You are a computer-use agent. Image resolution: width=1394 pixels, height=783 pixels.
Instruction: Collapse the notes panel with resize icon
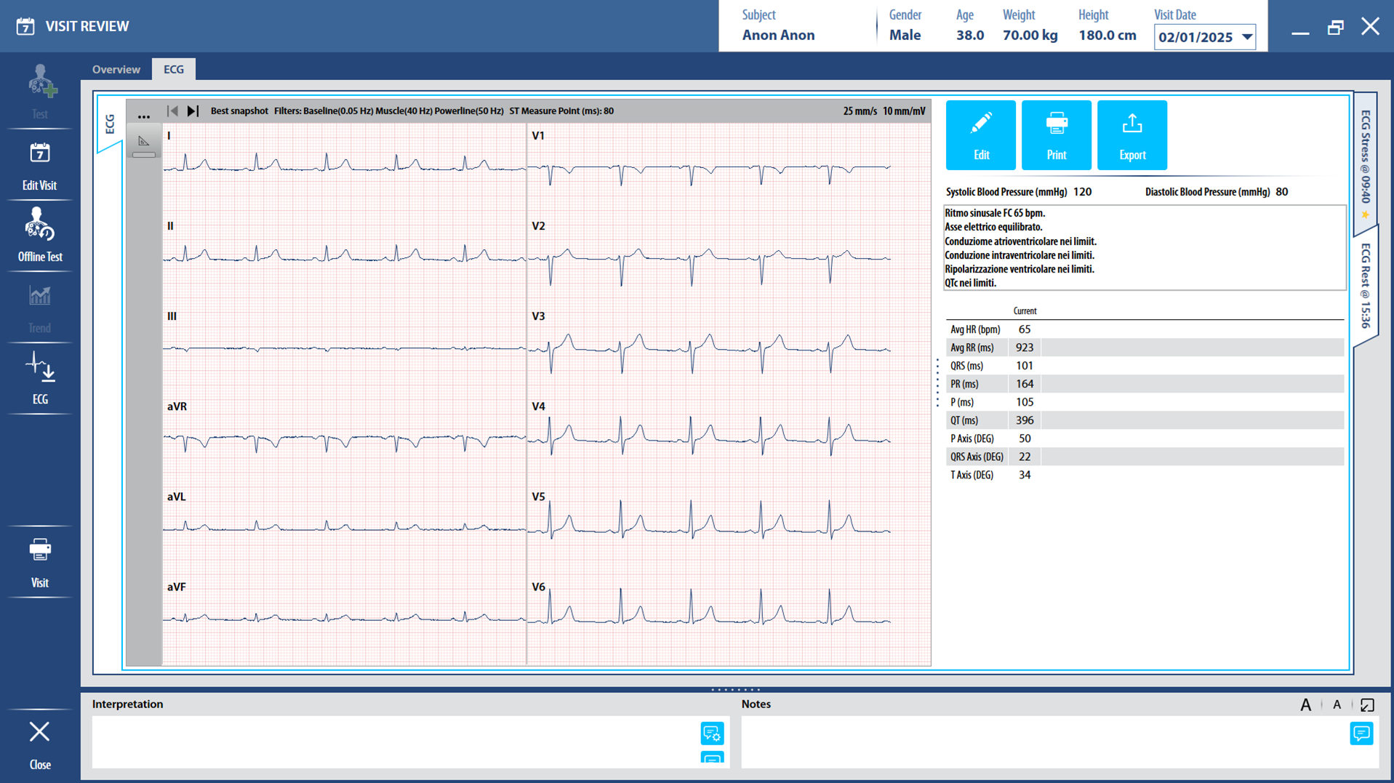click(x=1367, y=704)
